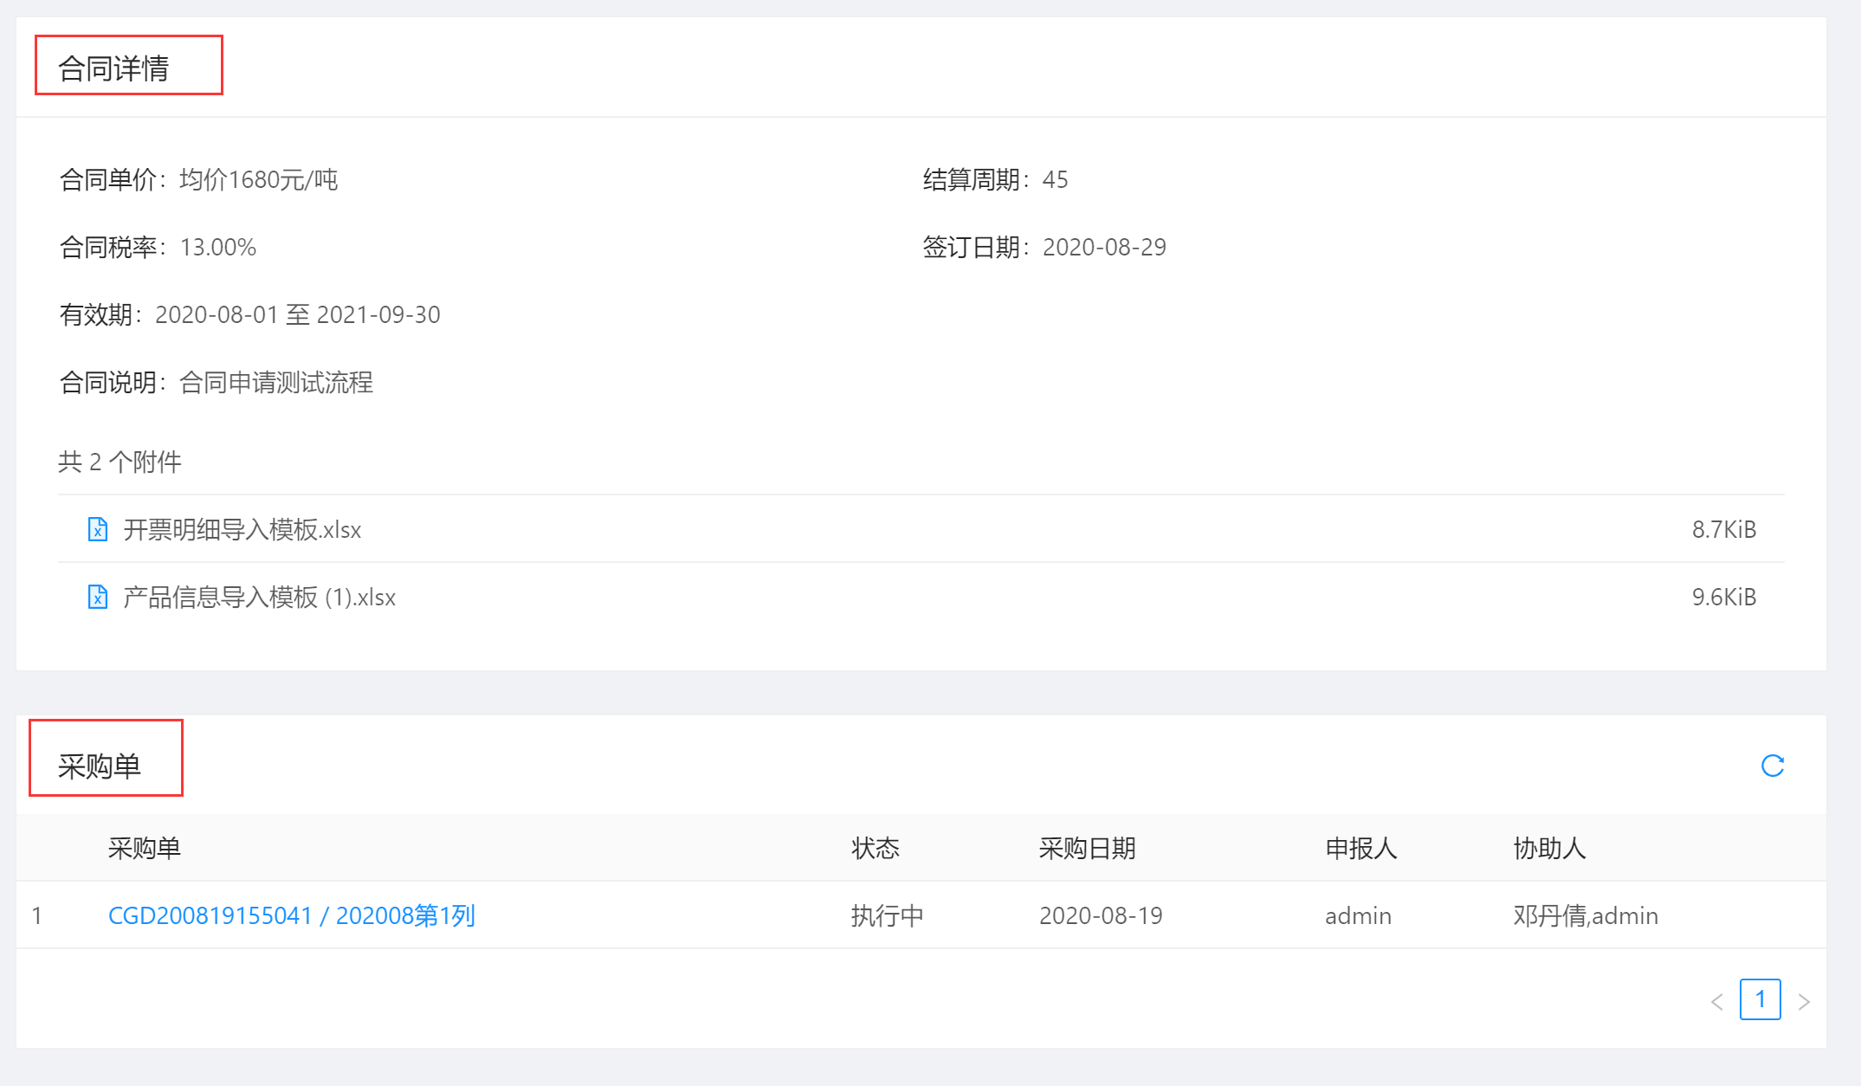
Task: Click the 共 2 个附件 label
Action: (x=120, y=462)
